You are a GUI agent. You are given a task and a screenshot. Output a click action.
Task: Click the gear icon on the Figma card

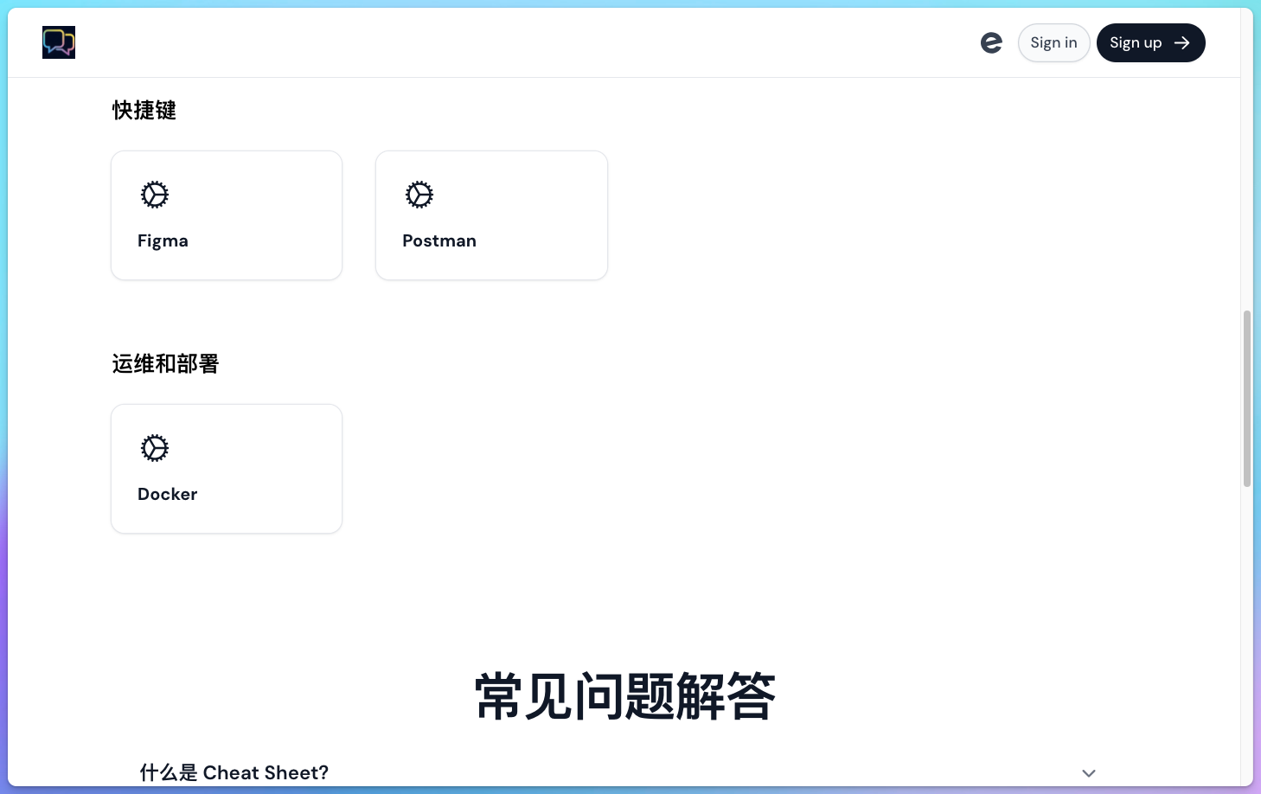pyautogui.click(x=154, y=195)
